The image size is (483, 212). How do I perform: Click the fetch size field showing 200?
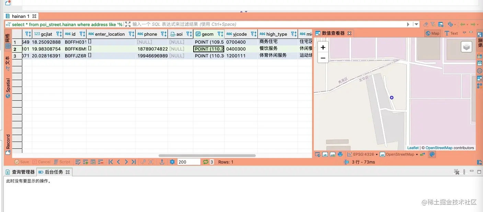point(189,162)
